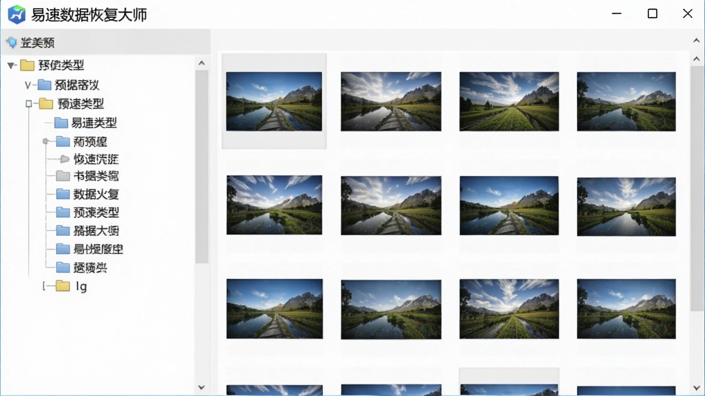Select the first thumbnail in the third row
Viewport: 705px width, 396px height.
pos(275,309)
